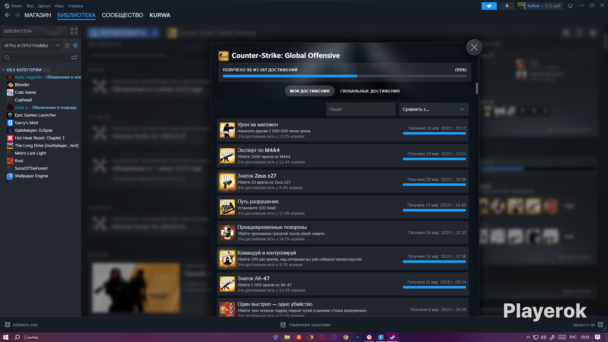Select Apex Legends in the library

[x=44, y=77]
